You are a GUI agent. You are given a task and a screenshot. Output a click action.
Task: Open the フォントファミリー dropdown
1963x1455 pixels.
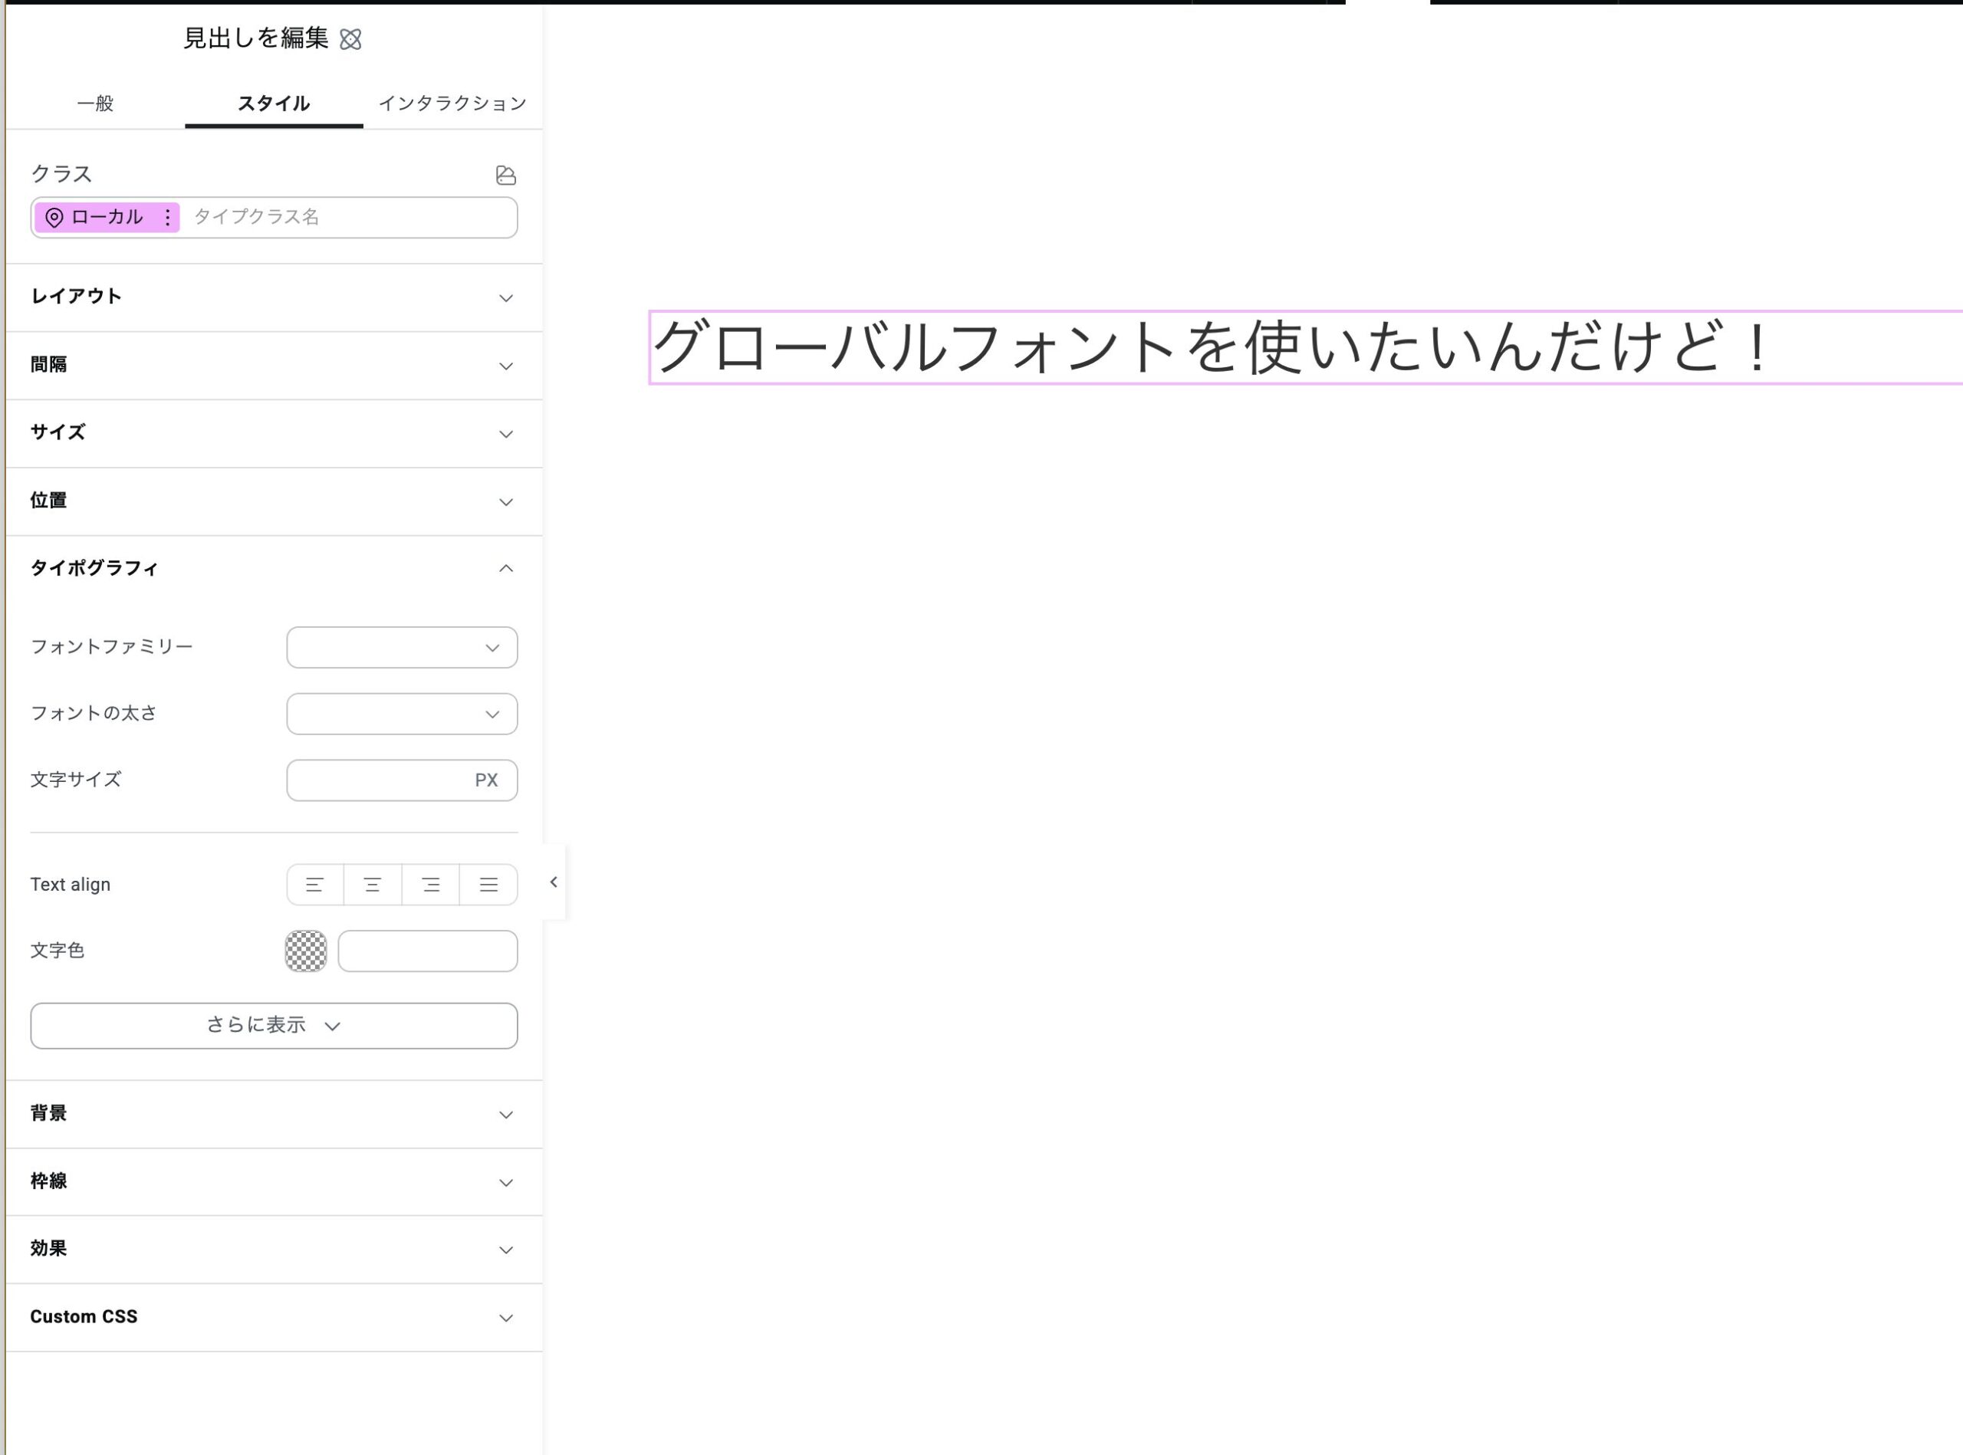point(402,647)
